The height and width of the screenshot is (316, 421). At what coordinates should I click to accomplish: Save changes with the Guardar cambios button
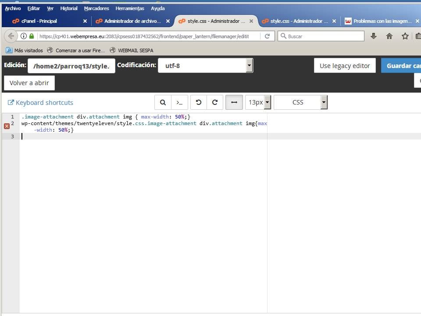[x=401, y=65]
